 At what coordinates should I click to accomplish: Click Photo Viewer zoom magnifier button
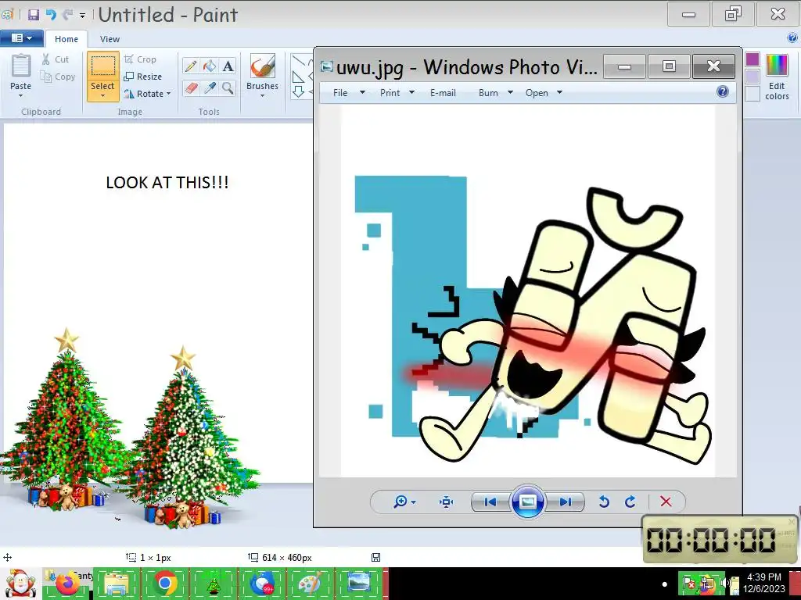[x=404, y=502]
